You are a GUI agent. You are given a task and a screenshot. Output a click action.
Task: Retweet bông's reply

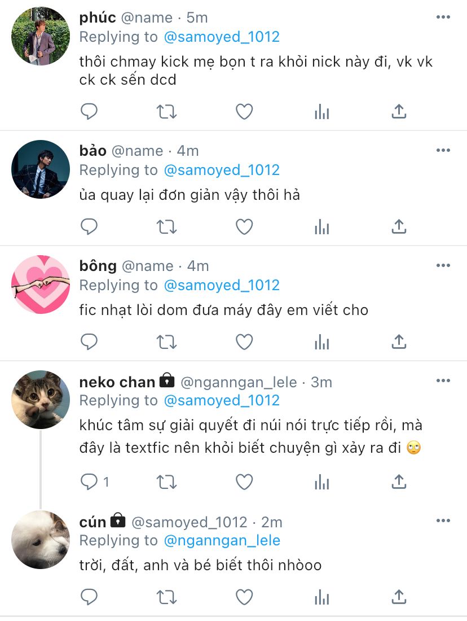(166, 342)
